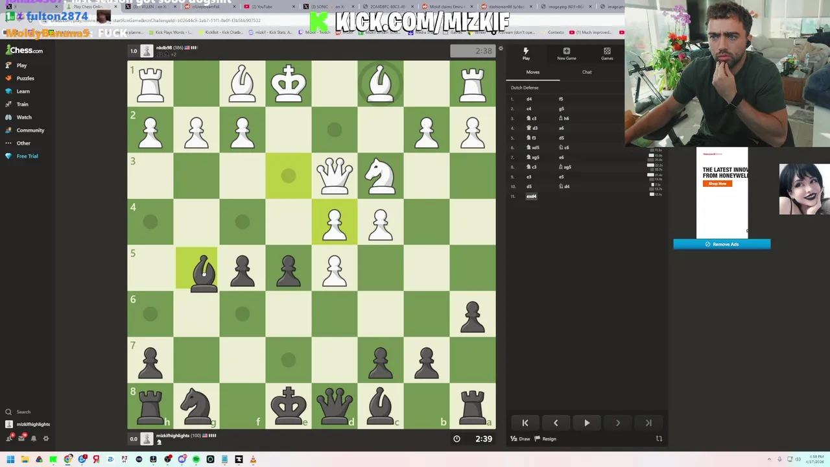
Task: Click flip board icon below move list
Action: pos(659,439)
